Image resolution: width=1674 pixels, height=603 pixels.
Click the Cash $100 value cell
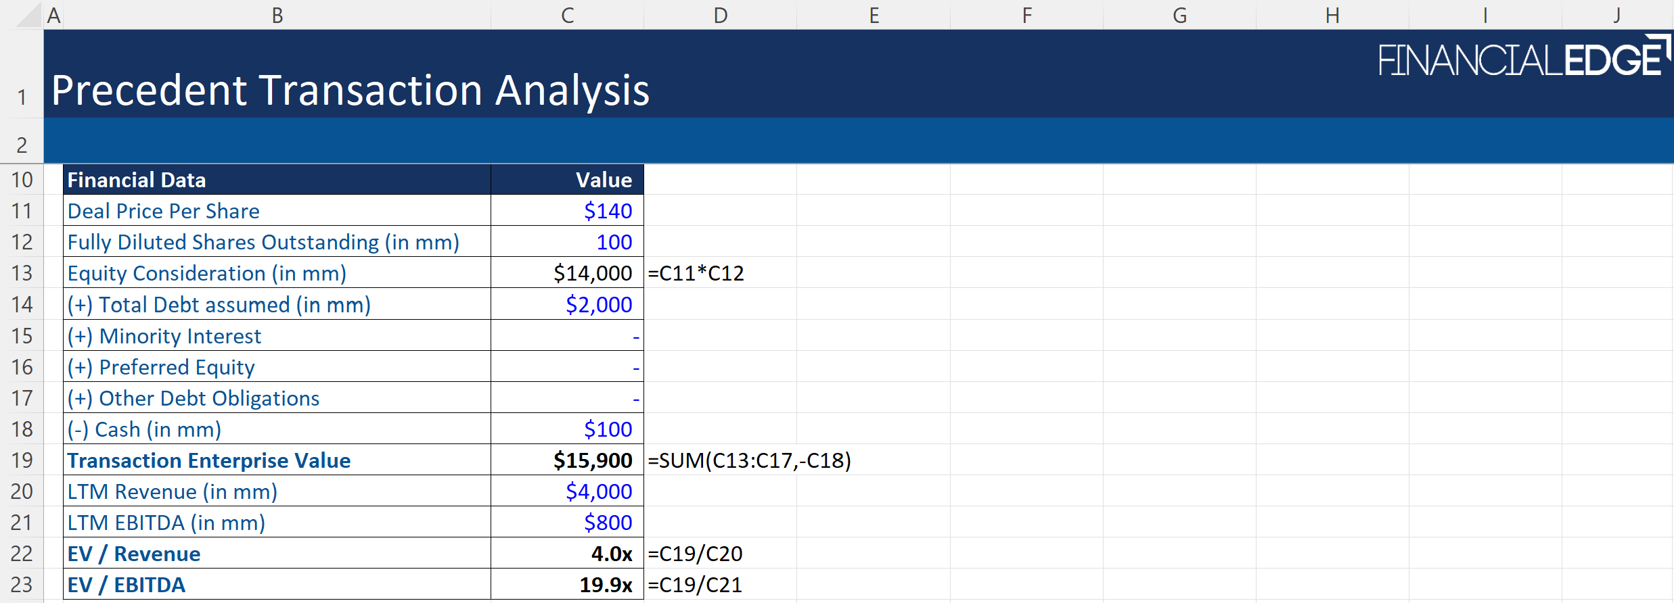point(607,429)
